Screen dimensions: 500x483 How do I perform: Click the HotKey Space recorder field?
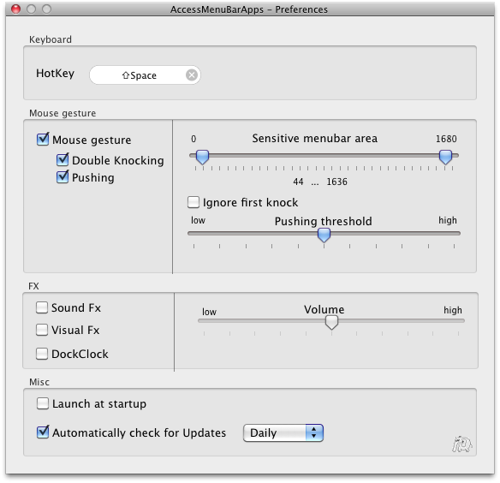145,75
